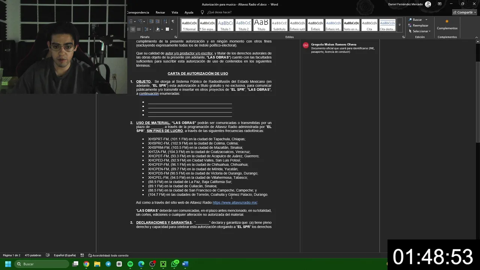Apply a multilevel list
The width and height of the screenshot is (480, 270).
pyautogui.click(x=140, y=21)
